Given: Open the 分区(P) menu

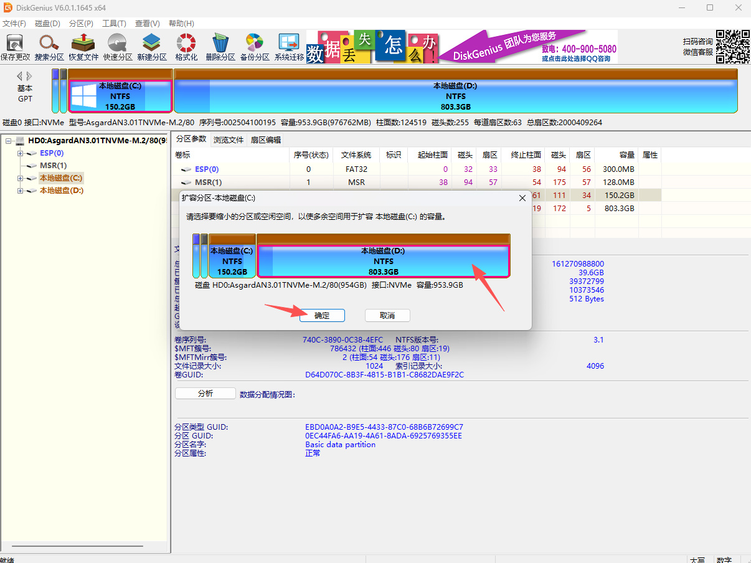Looking at the screenshot, I should pos(81,24).
